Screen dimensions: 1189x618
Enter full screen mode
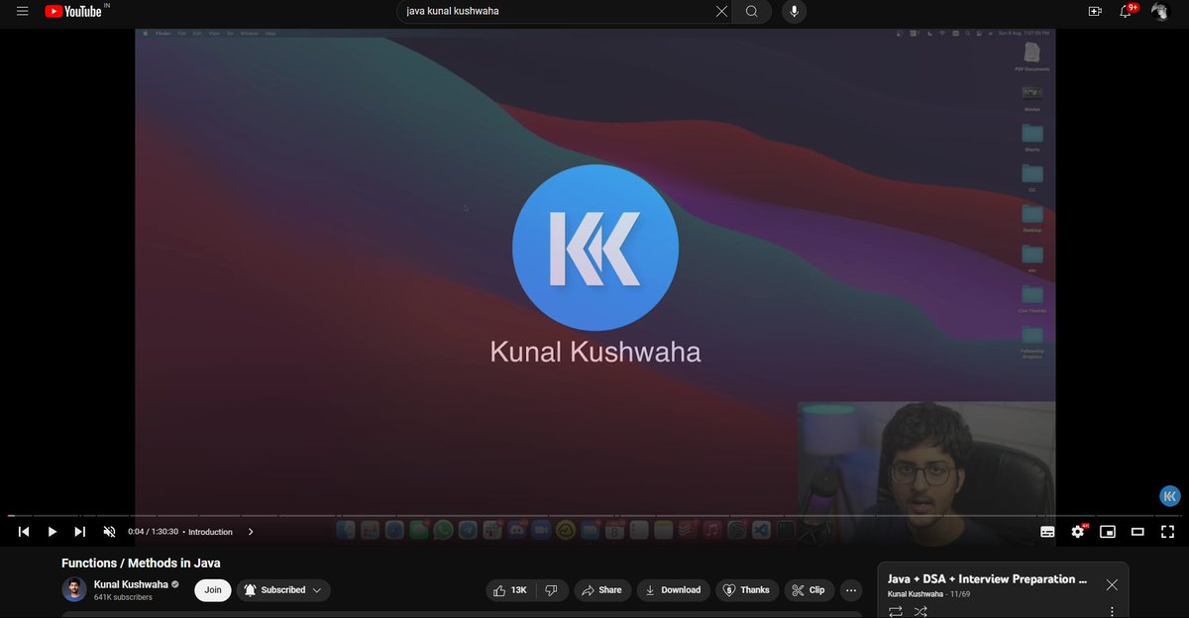tap(1167, 532)
